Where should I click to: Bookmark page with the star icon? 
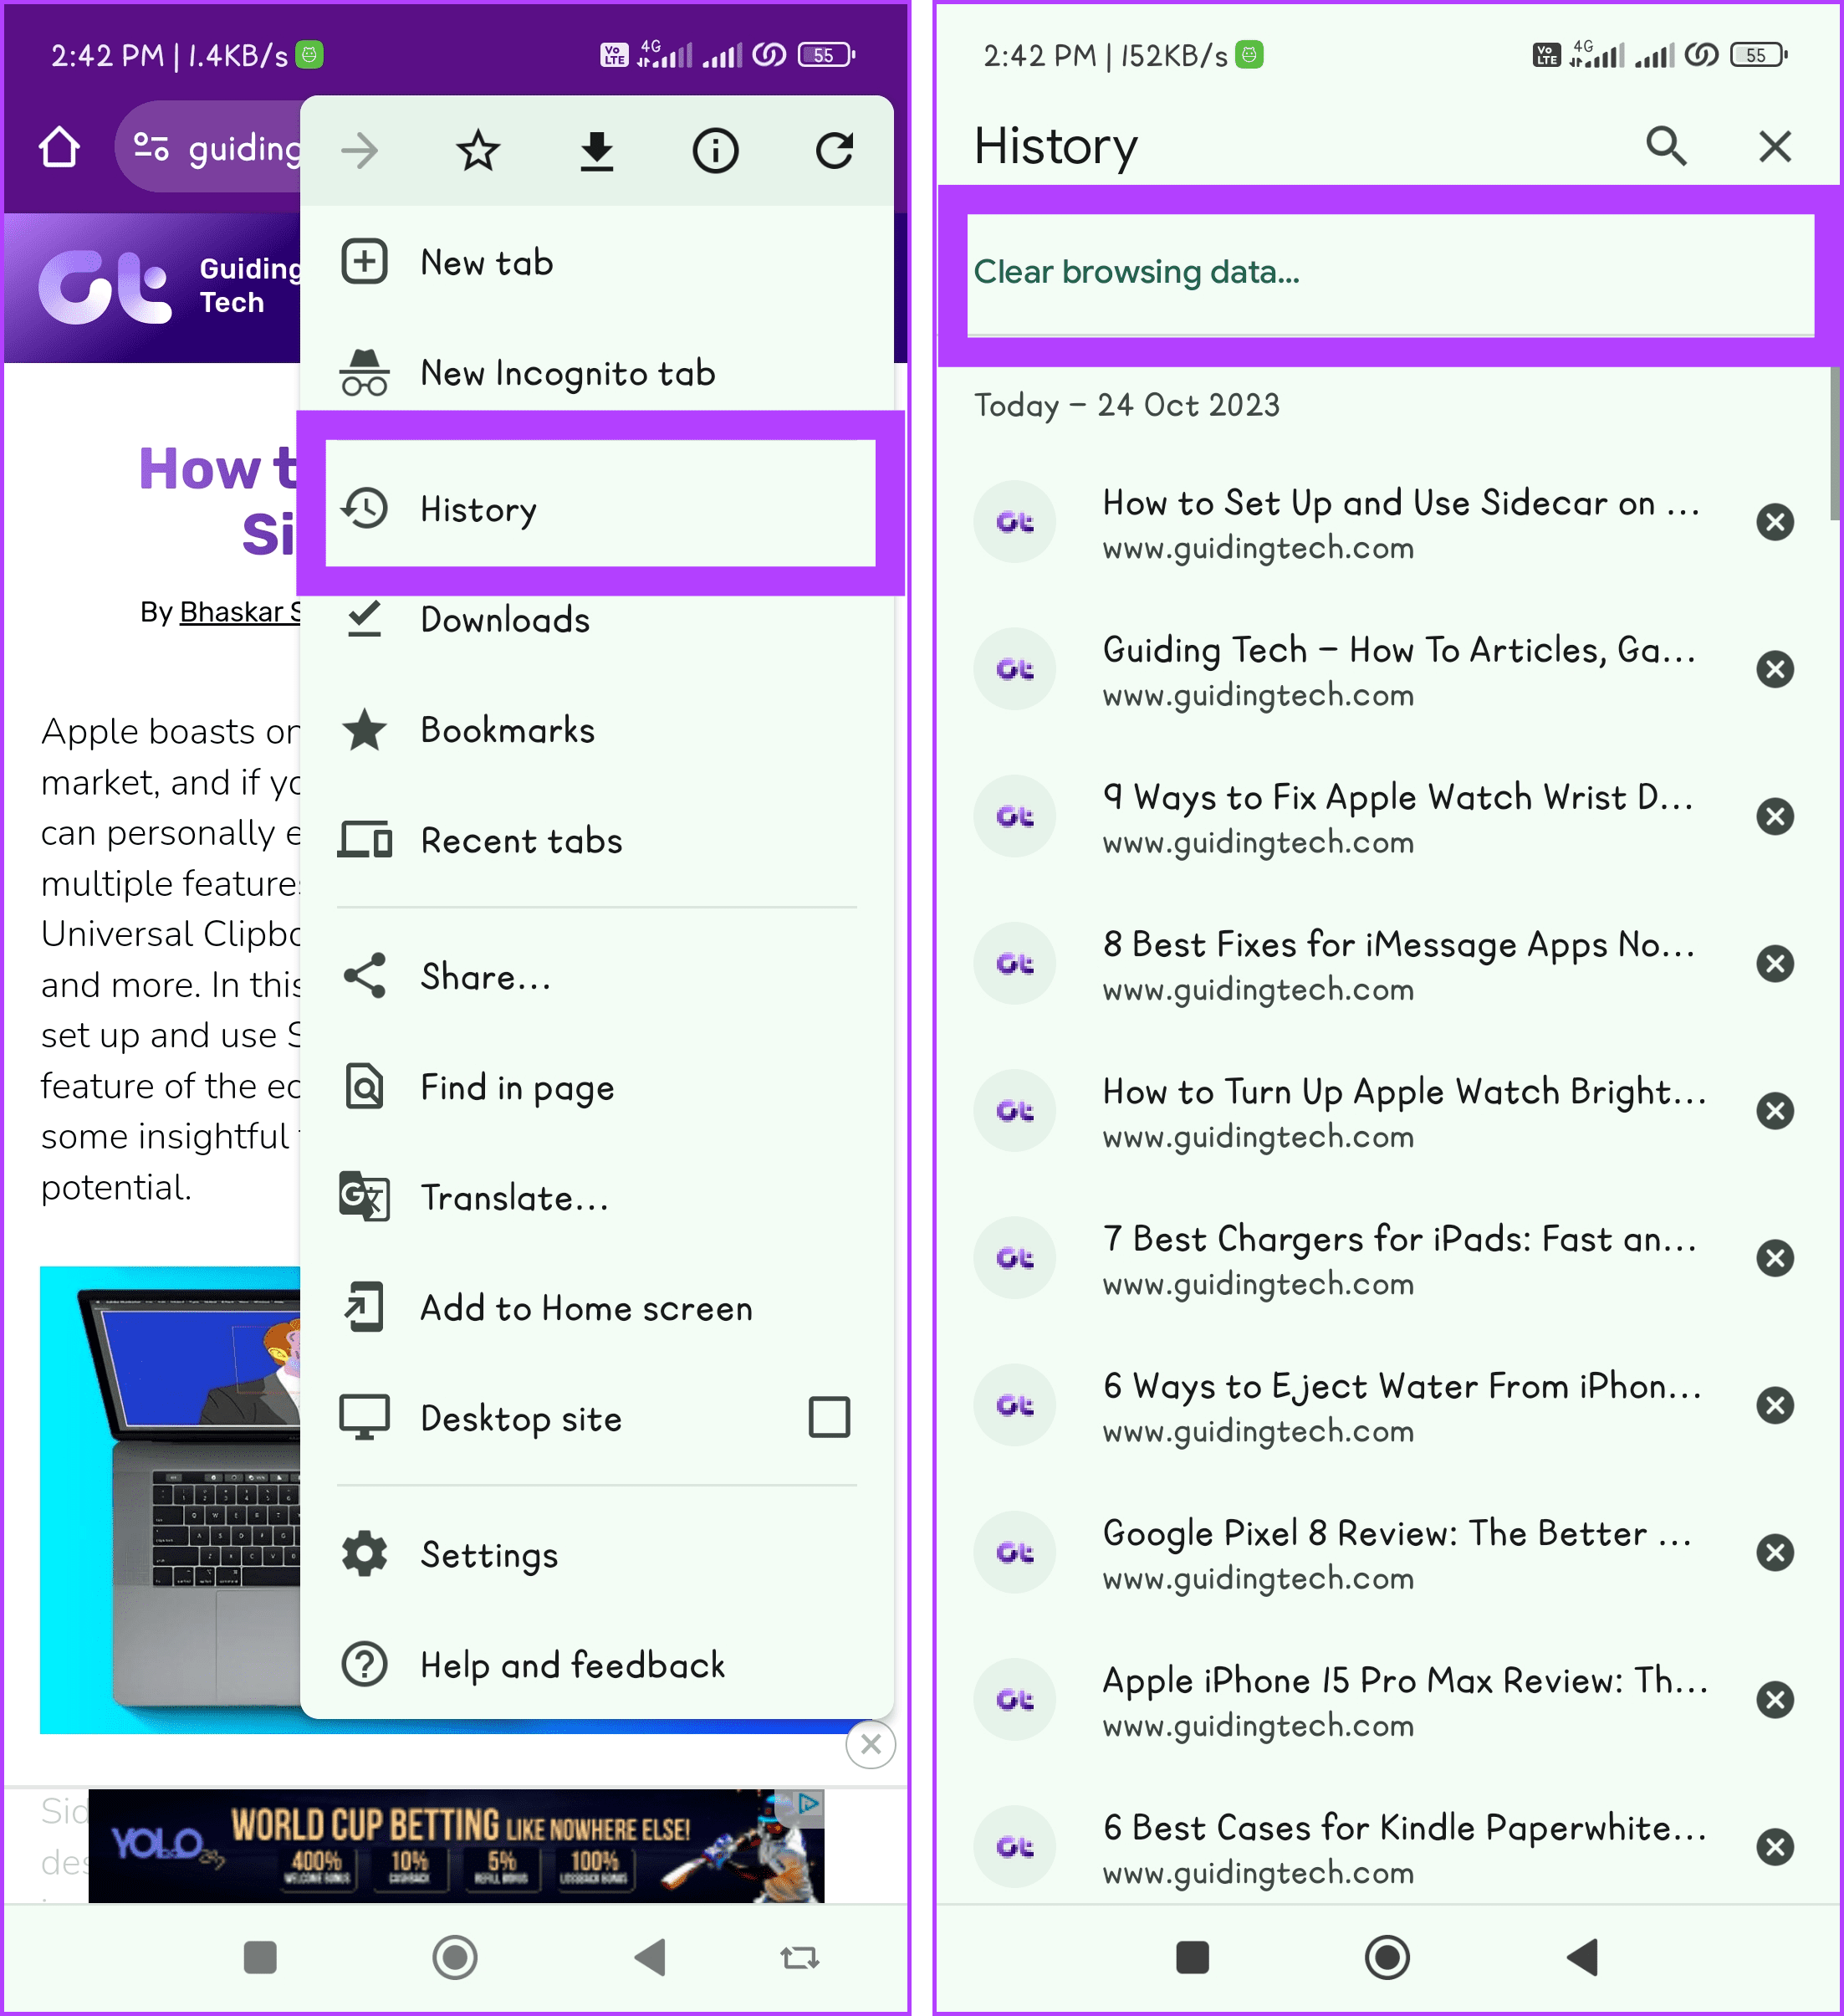pyautogui.click(x=478, y=151)
